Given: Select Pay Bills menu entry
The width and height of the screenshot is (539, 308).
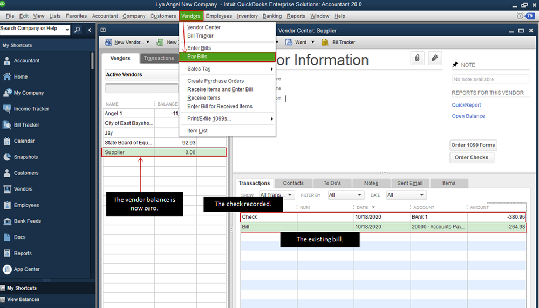Looking at the screenshot, I should coord(227,57).
